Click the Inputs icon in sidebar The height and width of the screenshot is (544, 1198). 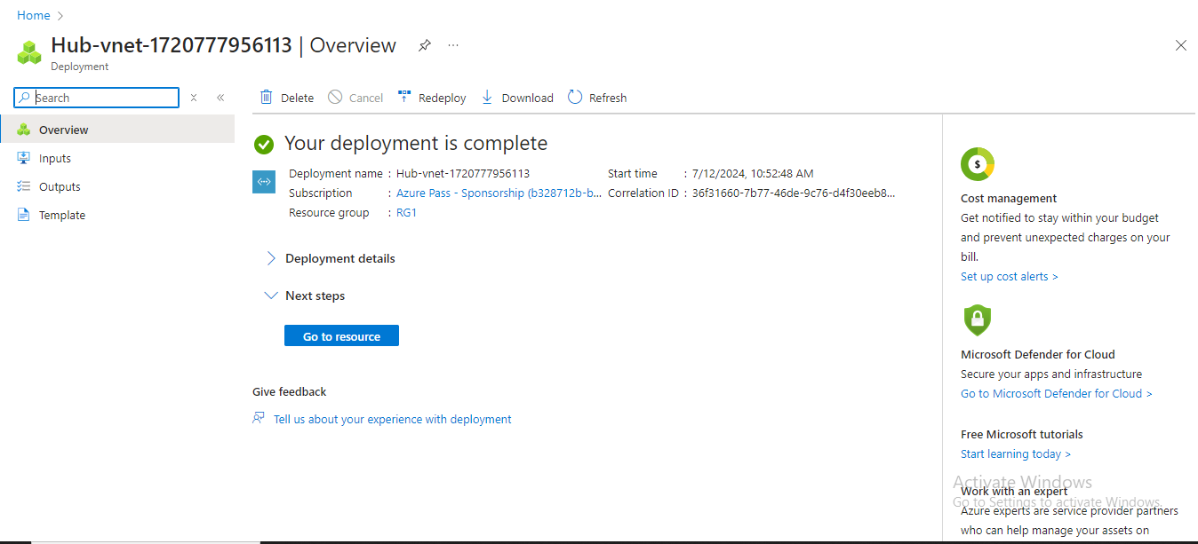(x=24, y=158)
